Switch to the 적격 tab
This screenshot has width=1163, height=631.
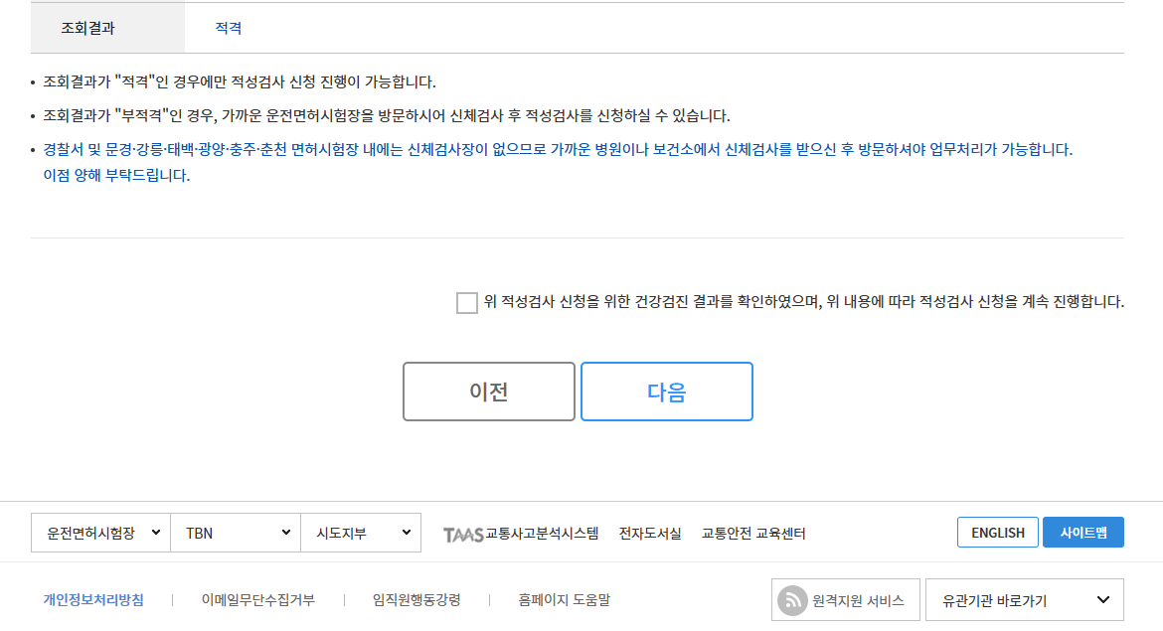coord(229,28)
